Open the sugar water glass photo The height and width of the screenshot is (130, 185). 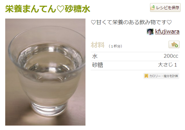[x=45, y=72]
